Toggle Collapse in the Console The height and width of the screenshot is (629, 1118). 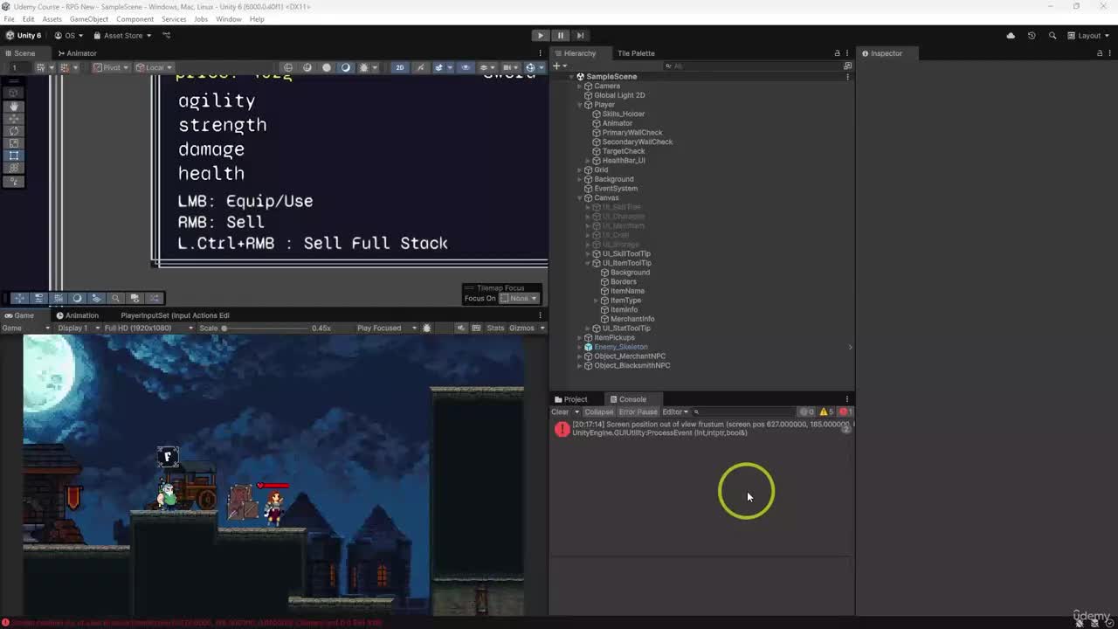599,412
